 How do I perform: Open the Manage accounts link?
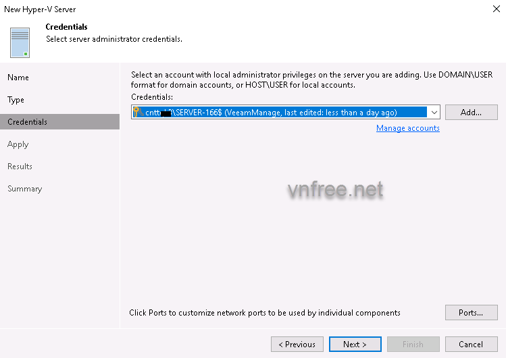(407, 128)
